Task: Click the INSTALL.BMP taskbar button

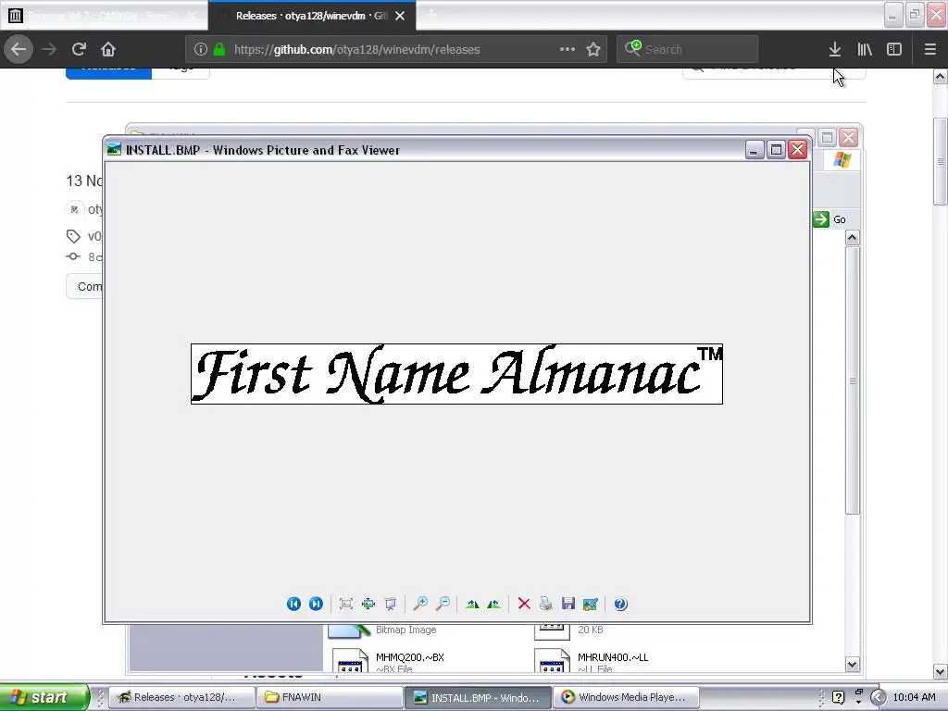Action: click(x=479, y=697)
